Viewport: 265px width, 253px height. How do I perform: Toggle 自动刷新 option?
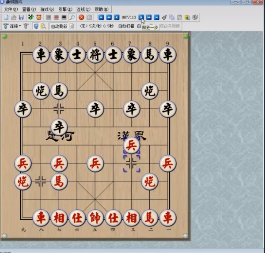(59, 26)
